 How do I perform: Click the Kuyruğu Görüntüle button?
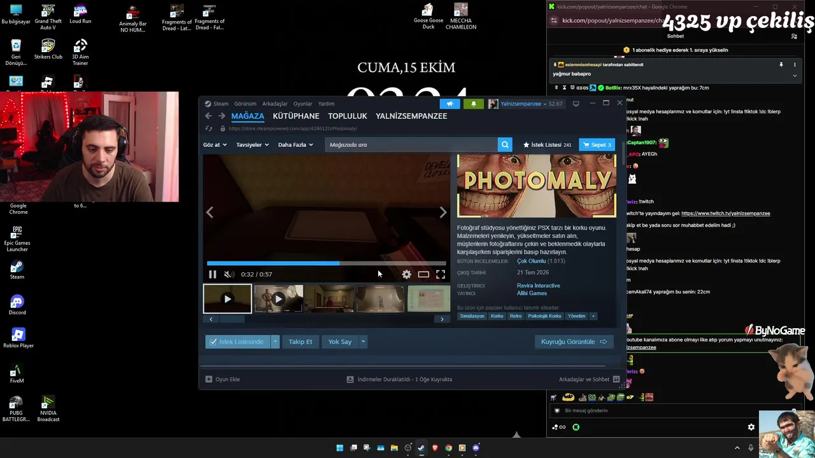pyautogui.click(x=574, y=342)
